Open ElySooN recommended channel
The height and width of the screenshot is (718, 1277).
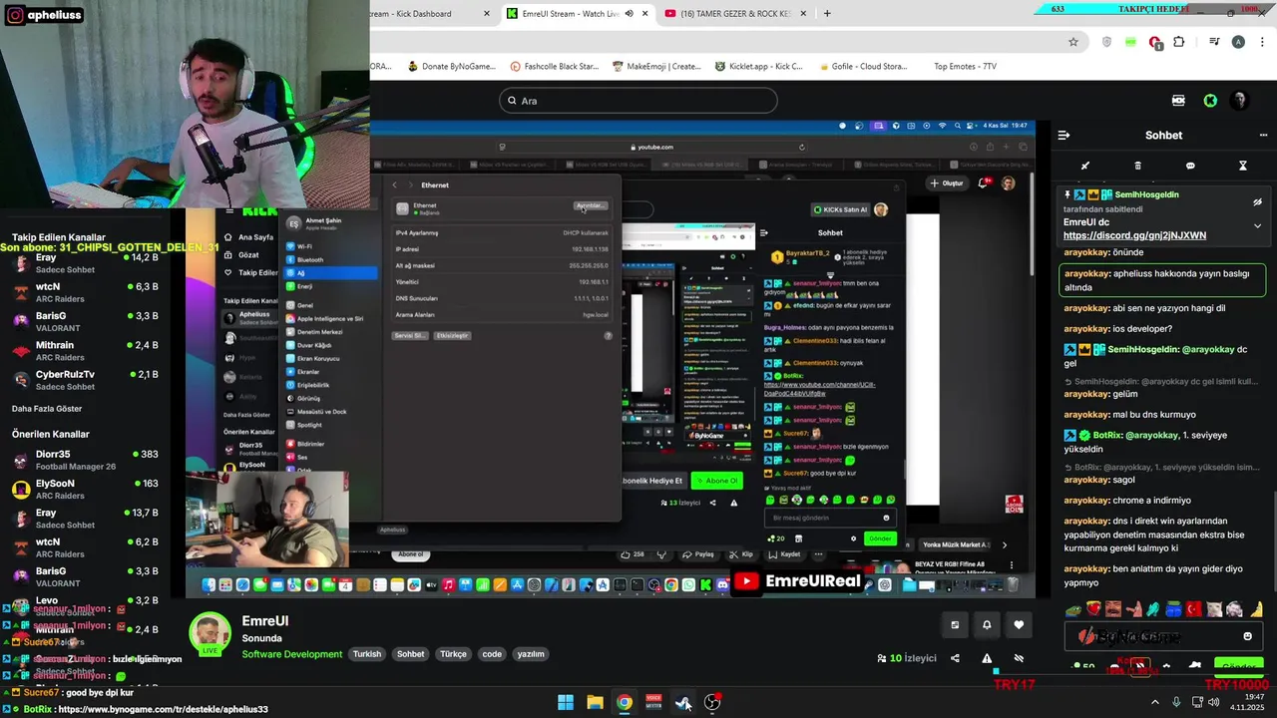click(x=84, y=489)
